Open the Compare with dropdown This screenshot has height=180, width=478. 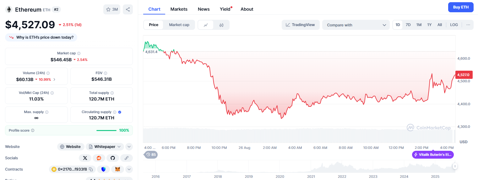point(356,25)
